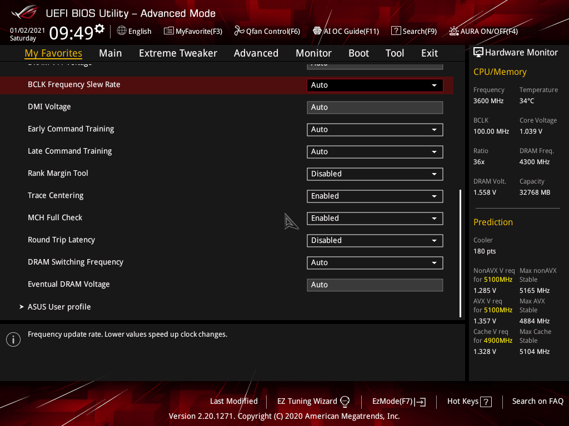Click Max nonAVX Stable 5165 MHz
Viewport: 569px width, 426px height.
pyautogui.click(x=535, y=291)
